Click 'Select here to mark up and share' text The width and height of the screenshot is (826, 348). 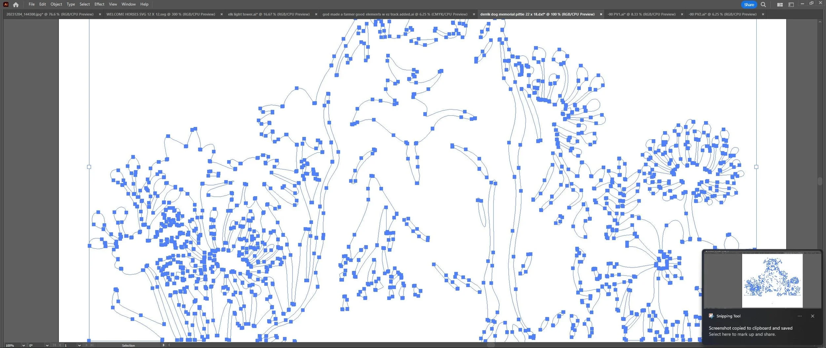coord(742,334)
